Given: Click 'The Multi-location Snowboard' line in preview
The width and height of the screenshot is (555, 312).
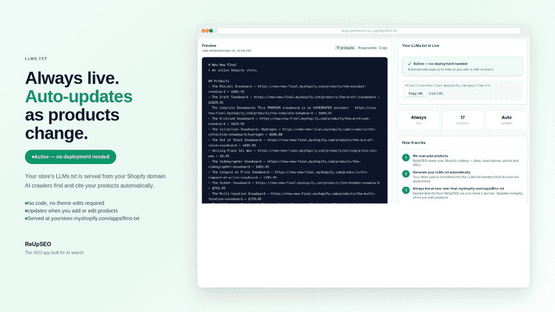Looking at the screenshot, I should pos(292,196).
